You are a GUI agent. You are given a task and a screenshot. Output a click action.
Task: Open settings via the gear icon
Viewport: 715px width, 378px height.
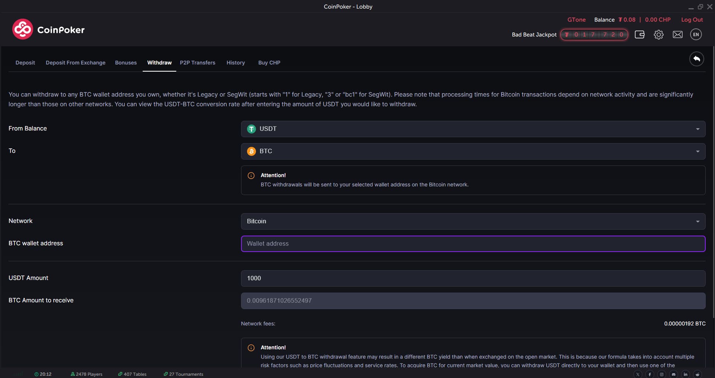[x=658, y=35]
